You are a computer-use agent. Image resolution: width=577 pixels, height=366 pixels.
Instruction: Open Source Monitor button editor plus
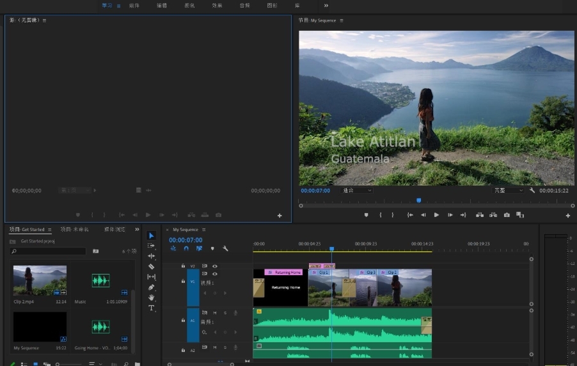(x=280, y=216)
